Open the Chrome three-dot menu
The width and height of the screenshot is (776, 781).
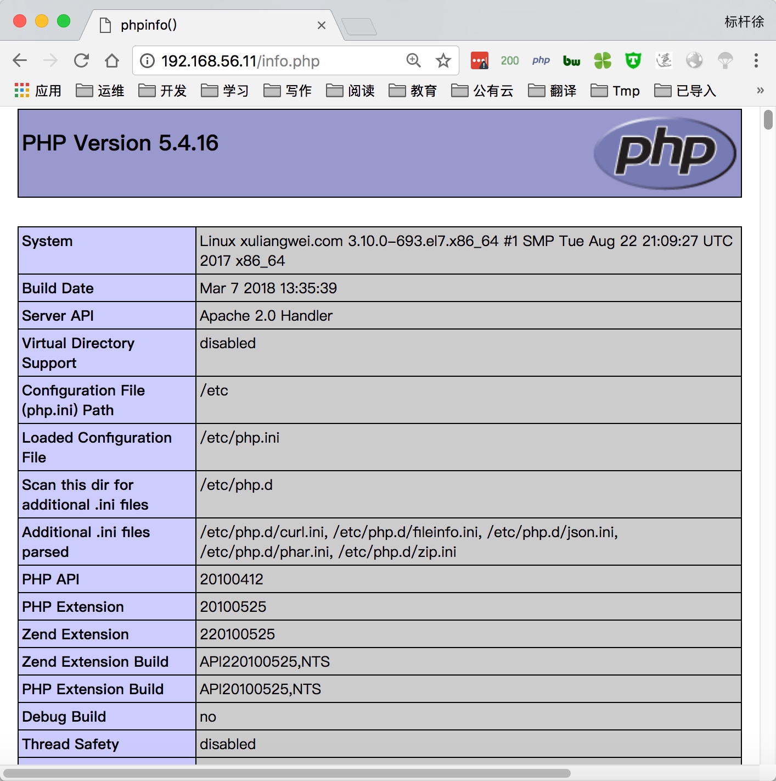point(756,60)
